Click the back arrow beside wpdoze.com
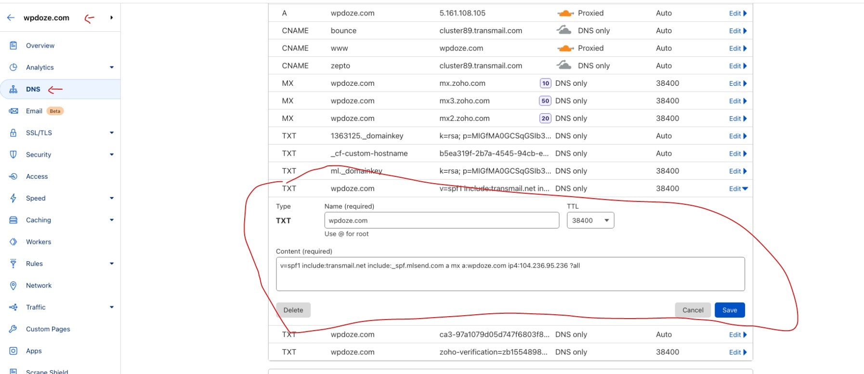The width and height of the screenshot is (864, 374). 11,18
